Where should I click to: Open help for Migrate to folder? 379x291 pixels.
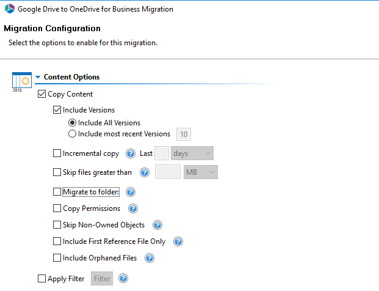(x=130, y=192)
